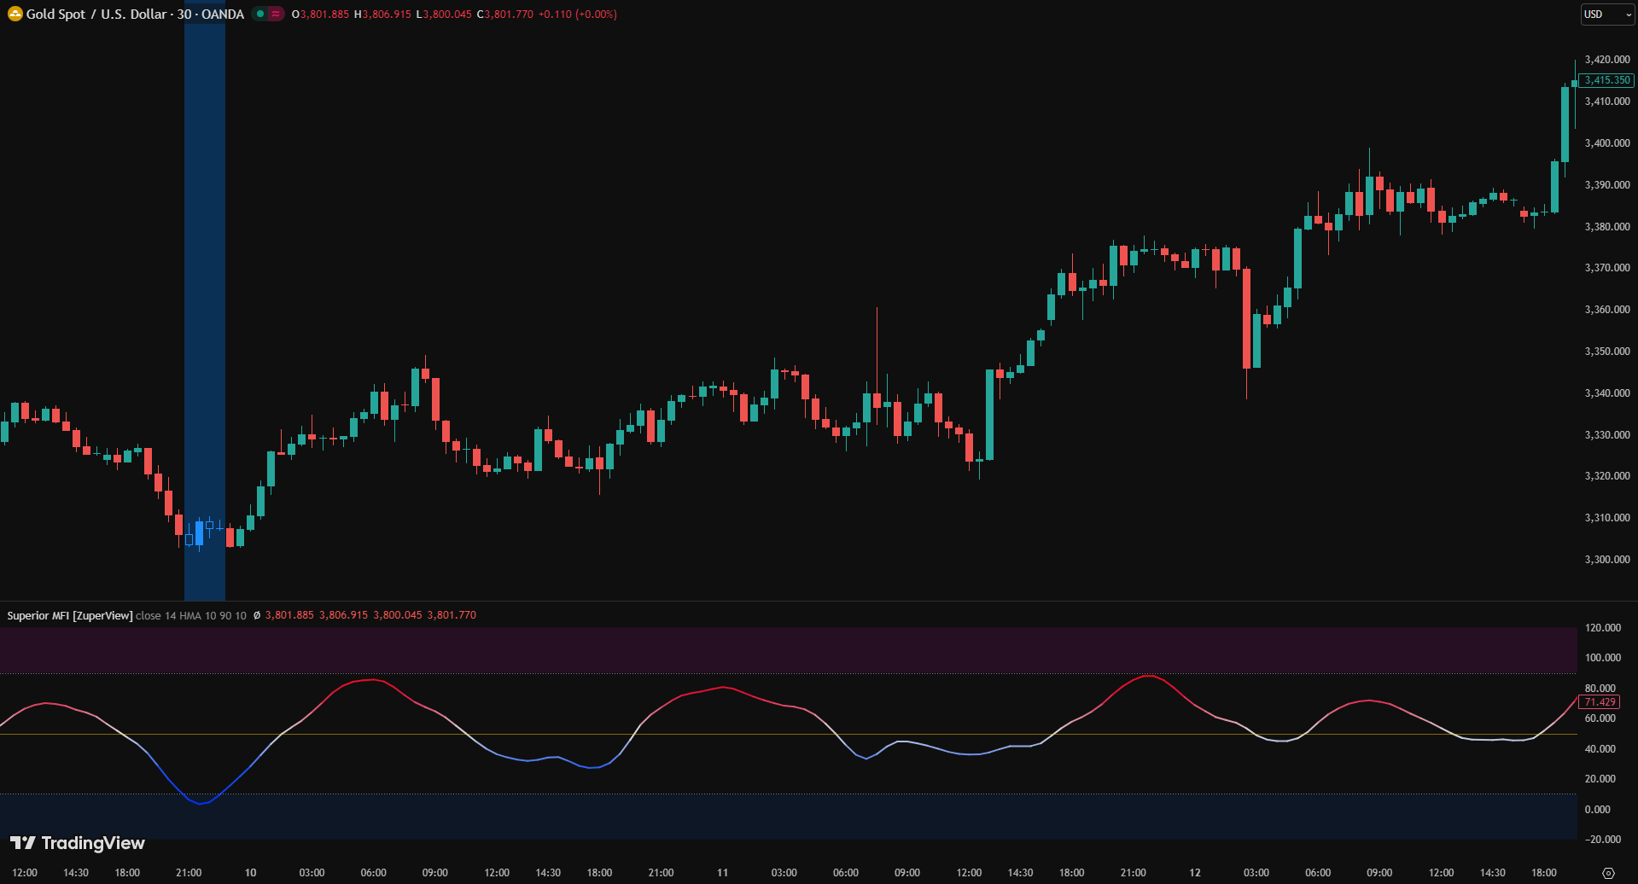Screen dimensions: 1638x884
Task: Click the 71.429 MFI value label
Action: pos(1600,702)
